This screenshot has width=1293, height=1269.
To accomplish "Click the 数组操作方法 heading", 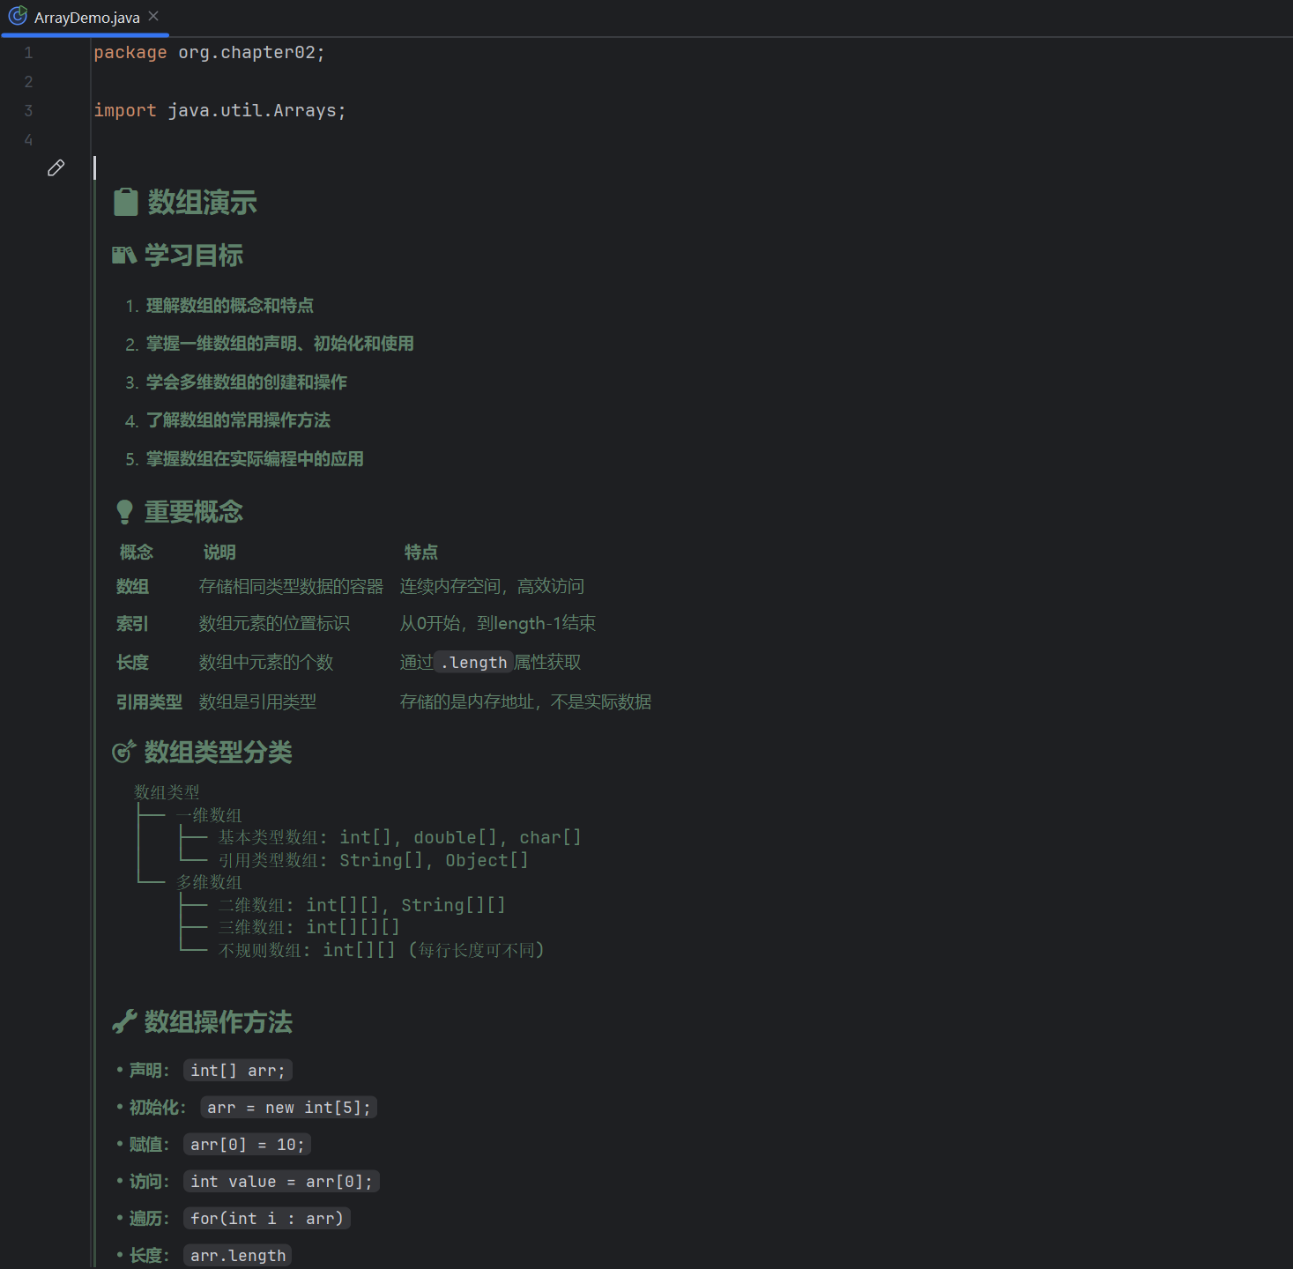I will tap(218, 1022).
